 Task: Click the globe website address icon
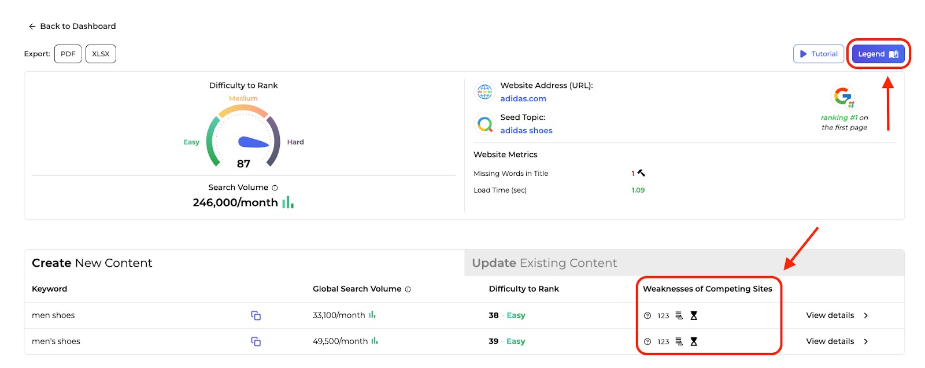click(x=484, y=91)
